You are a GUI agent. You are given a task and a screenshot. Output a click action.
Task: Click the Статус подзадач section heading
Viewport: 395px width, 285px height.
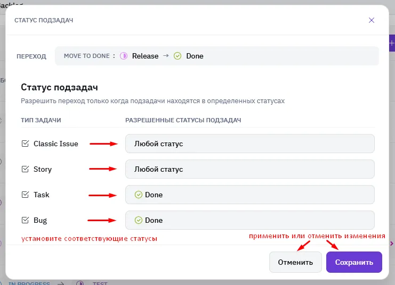60,87
